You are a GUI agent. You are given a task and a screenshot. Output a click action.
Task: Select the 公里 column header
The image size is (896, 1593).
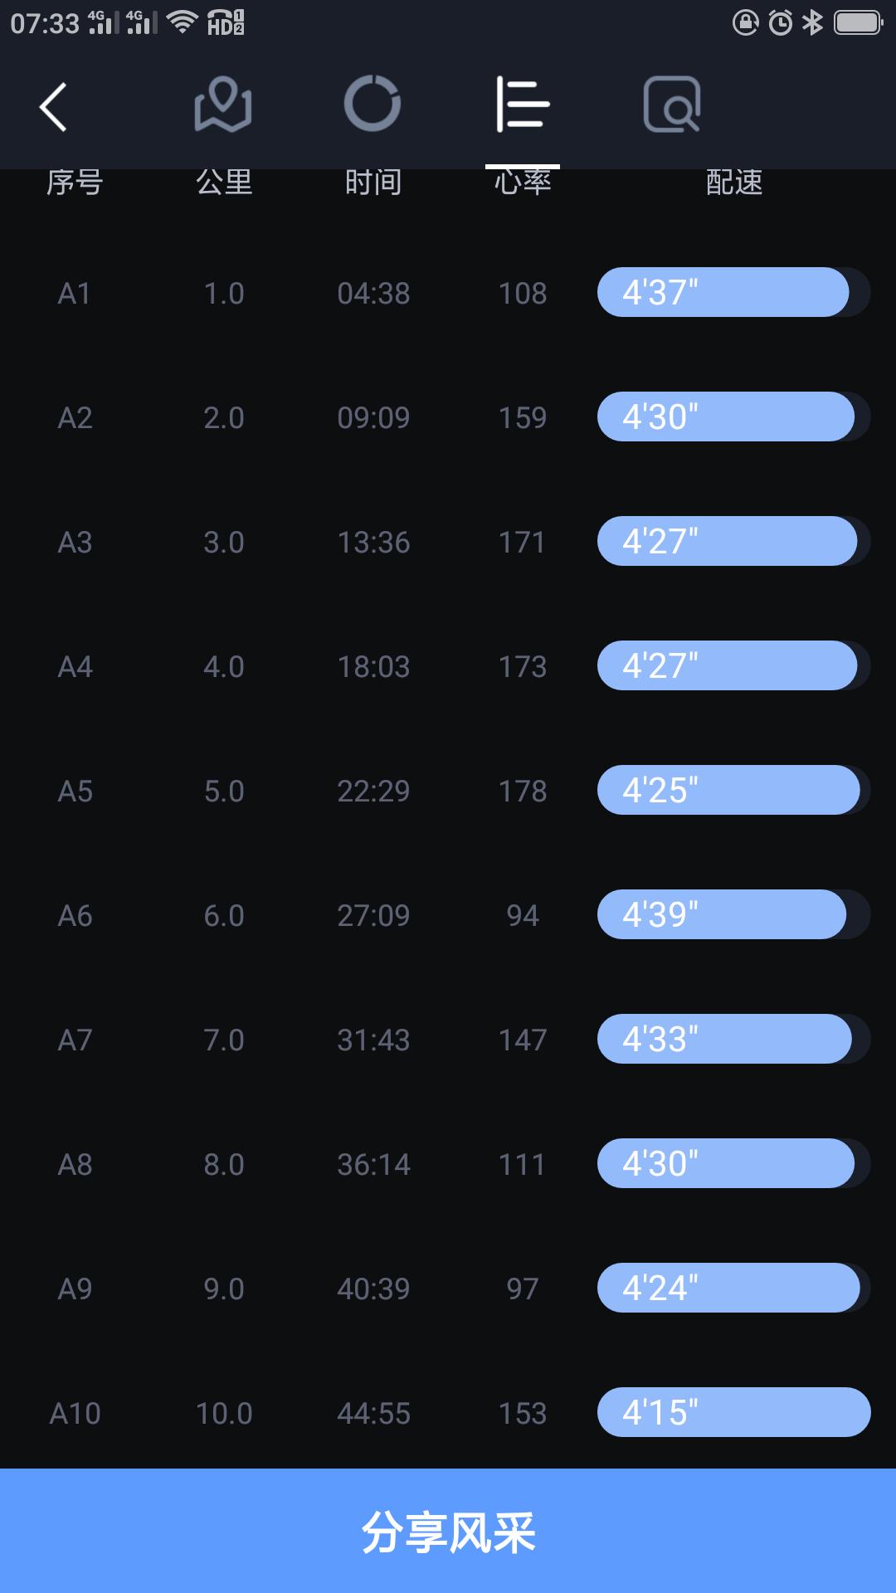pyautogui.click(x=224, y=183)
